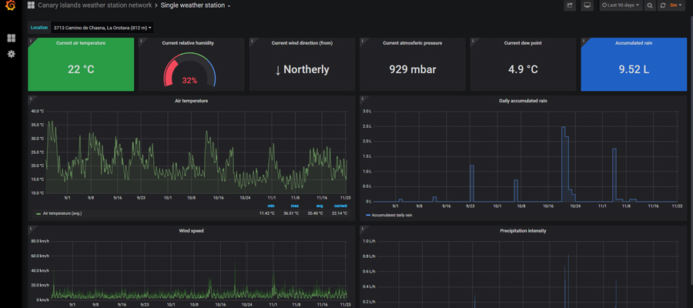Open the Location dropdown for La Orotava
Viewport: 693px width, 308px height.
(x=102, y=28)
